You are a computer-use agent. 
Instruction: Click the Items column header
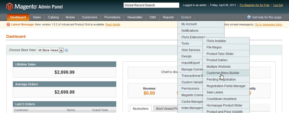pos(78,110)
